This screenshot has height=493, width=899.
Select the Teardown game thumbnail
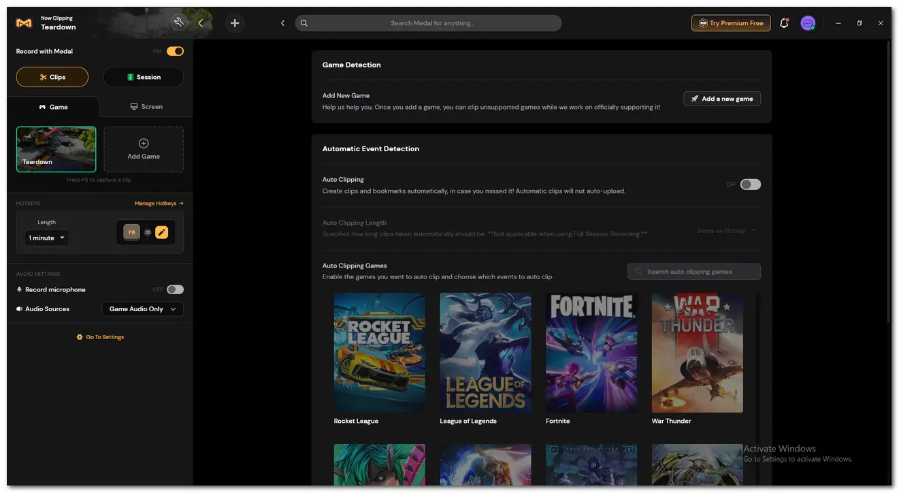(x=56, y=149)
